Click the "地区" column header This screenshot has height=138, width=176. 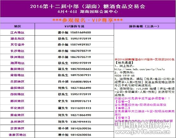pyautogui.click(x=17, y=26)
